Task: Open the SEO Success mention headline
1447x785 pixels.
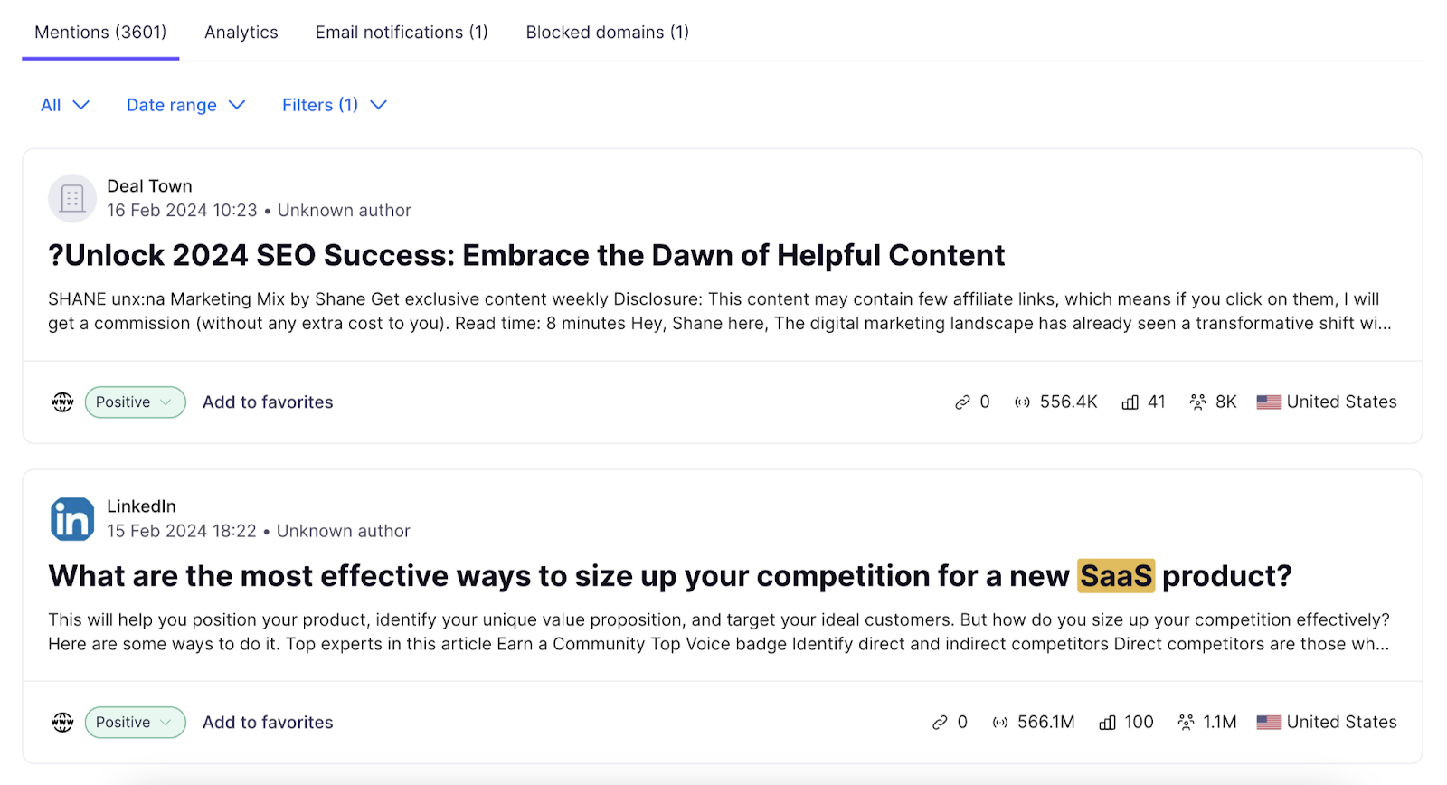Action: (525, 255)
